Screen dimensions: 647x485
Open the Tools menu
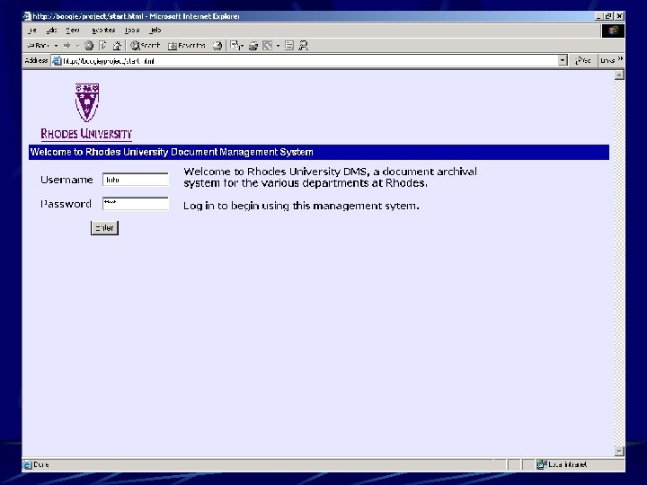pos(132,31)
